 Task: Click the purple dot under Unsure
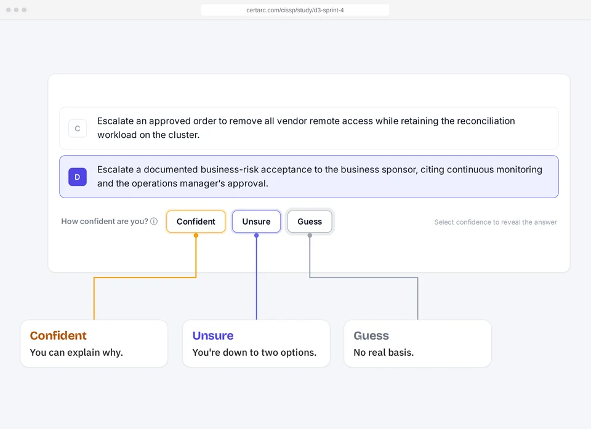(x=256, y=235)
